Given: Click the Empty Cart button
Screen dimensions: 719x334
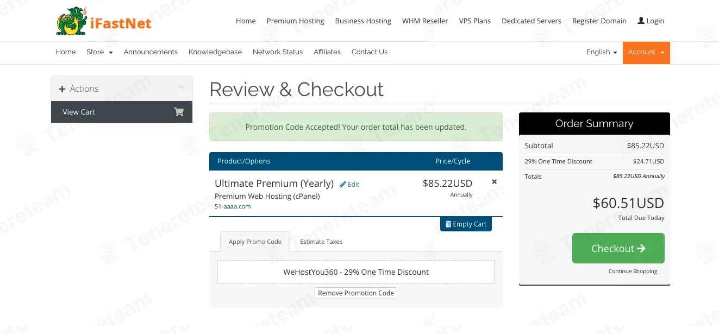Looking at the screenshot, I should click(x=466, y=224).
